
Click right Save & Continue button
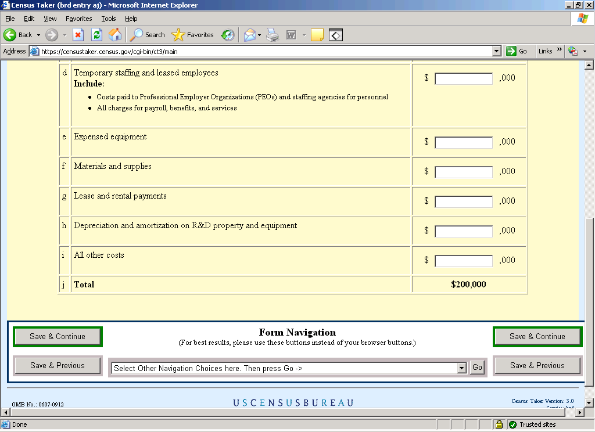point(537,336)
